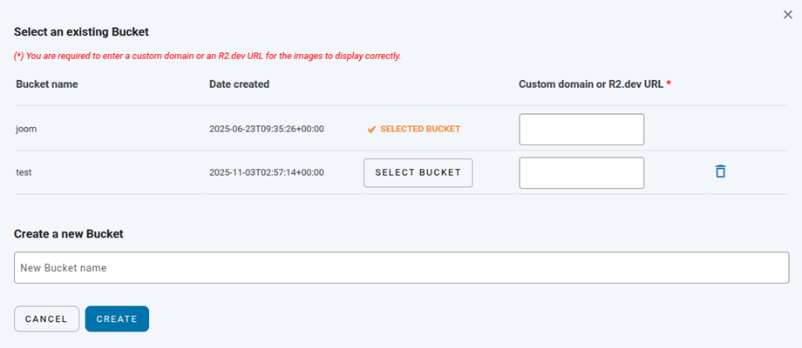Click the red custom domain warning note
This screenshot has width=802, height=348.
[207, 56]
